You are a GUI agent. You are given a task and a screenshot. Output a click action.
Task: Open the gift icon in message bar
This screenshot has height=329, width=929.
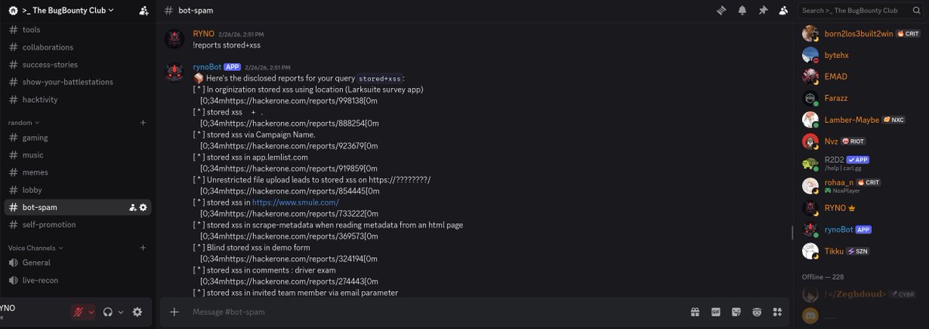tap(695, 312)
